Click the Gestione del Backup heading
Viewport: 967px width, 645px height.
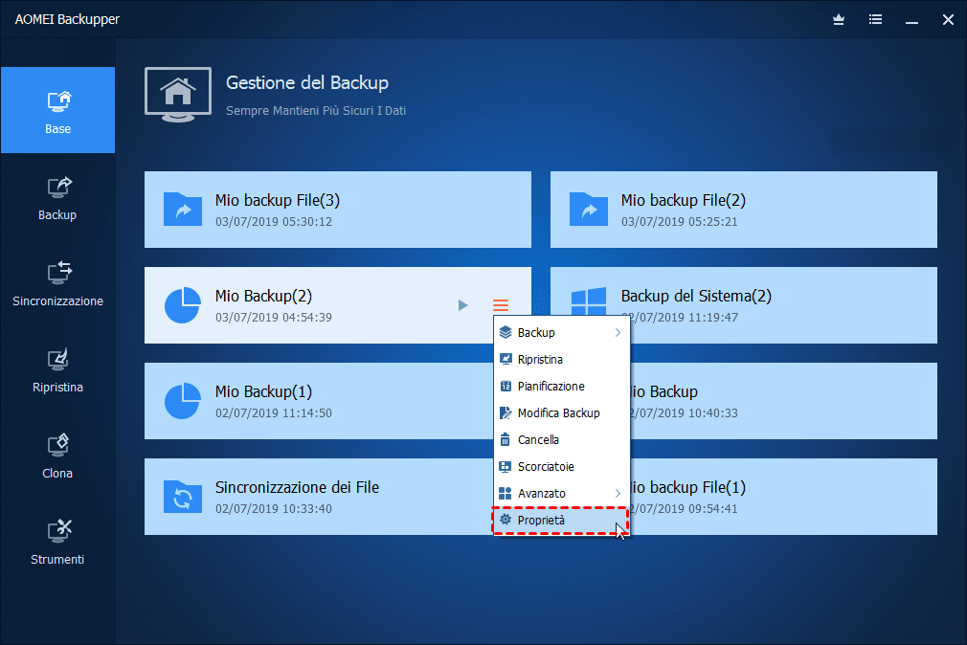307,82
